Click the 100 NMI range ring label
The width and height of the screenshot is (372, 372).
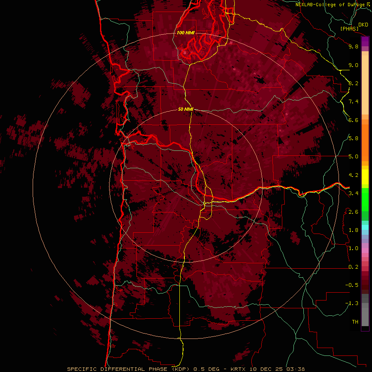[186, 33]
